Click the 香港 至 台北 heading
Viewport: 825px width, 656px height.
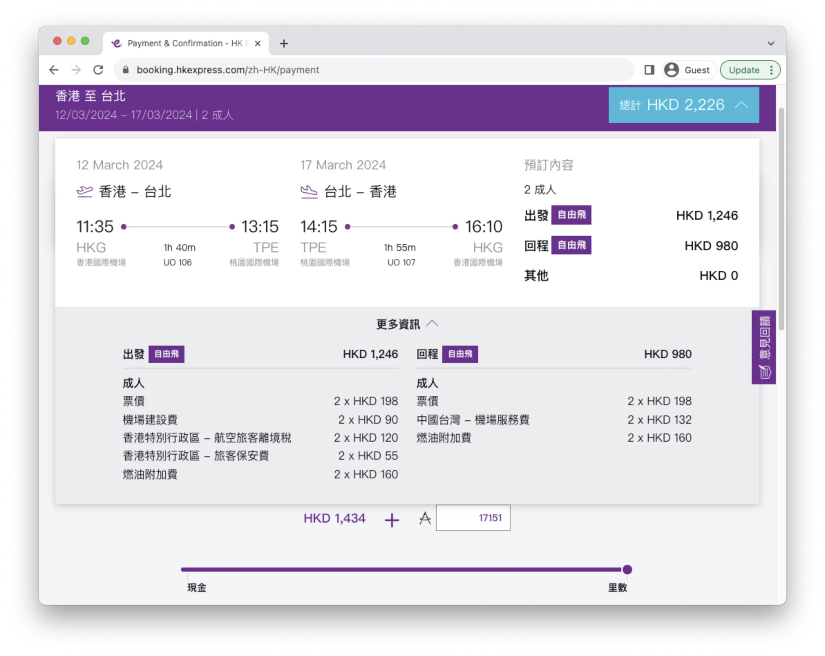tap(90, 96)
